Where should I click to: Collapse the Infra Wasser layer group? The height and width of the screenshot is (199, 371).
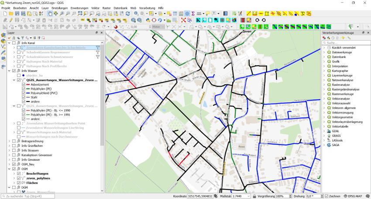coord(9,71)
